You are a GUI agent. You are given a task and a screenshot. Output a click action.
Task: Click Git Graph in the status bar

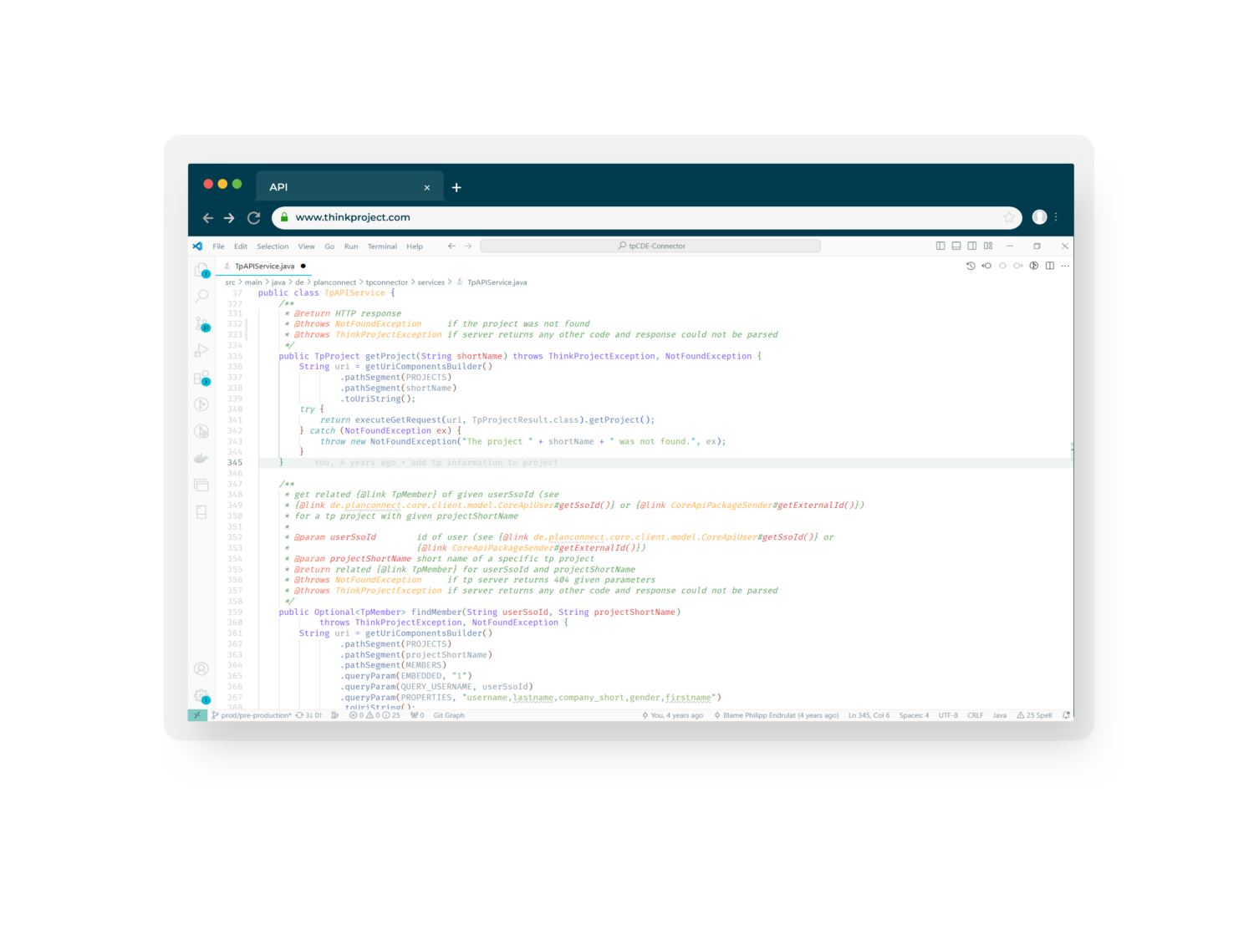449,715
